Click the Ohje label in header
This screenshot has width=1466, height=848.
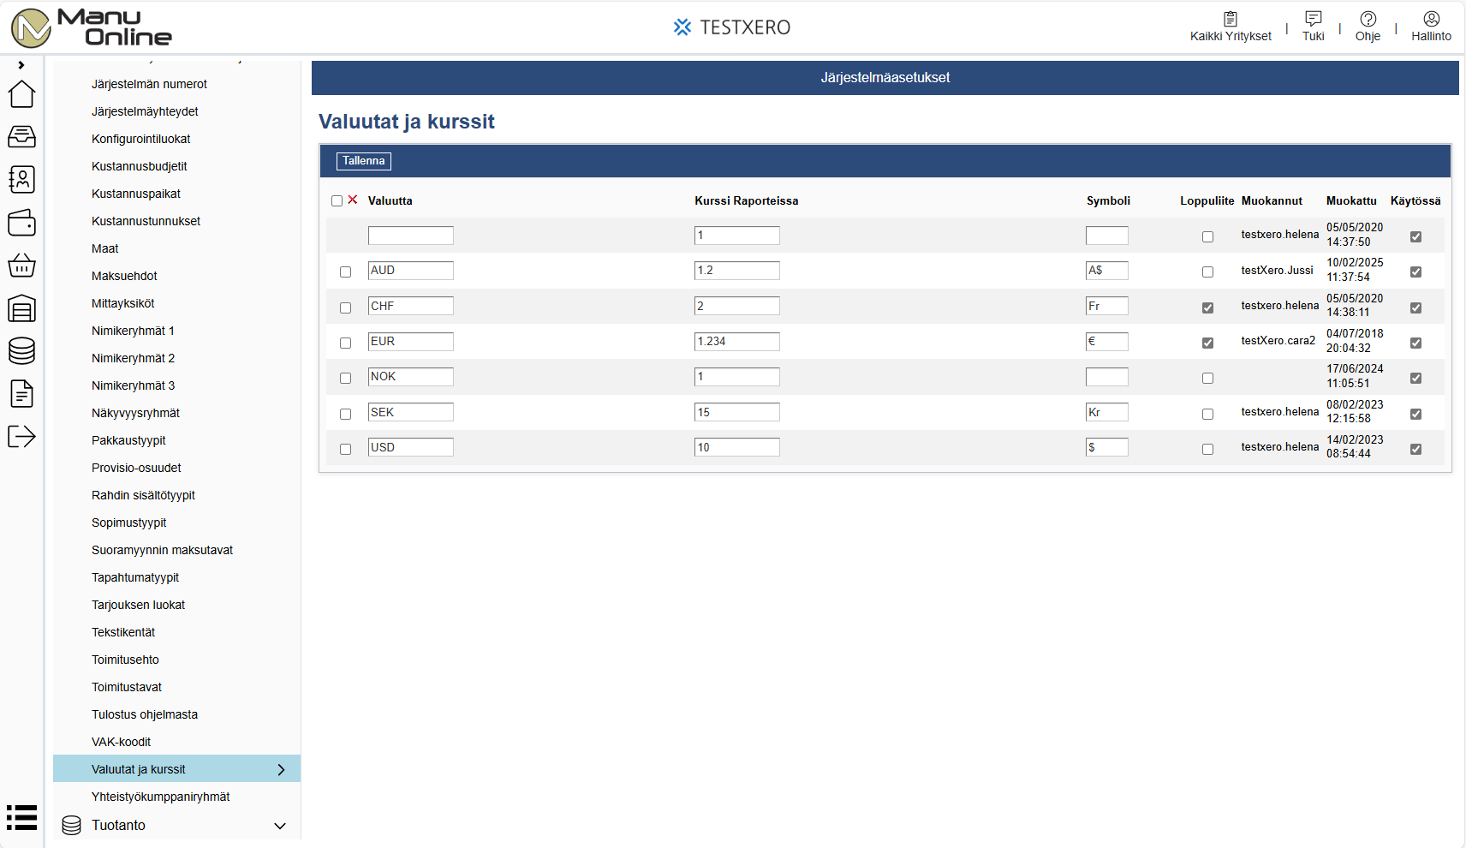[1368, 36]
